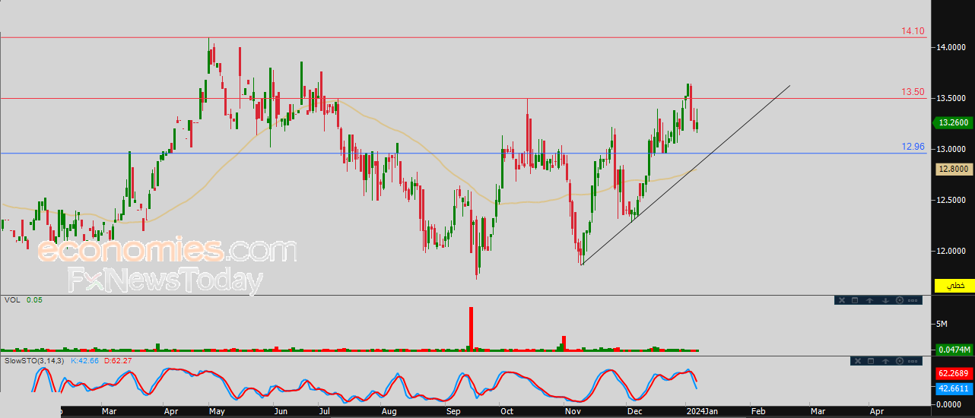The image size is (975, 418).
Task: Click the blue 42.6611 stochastic tag
Action: coord(953,388)
